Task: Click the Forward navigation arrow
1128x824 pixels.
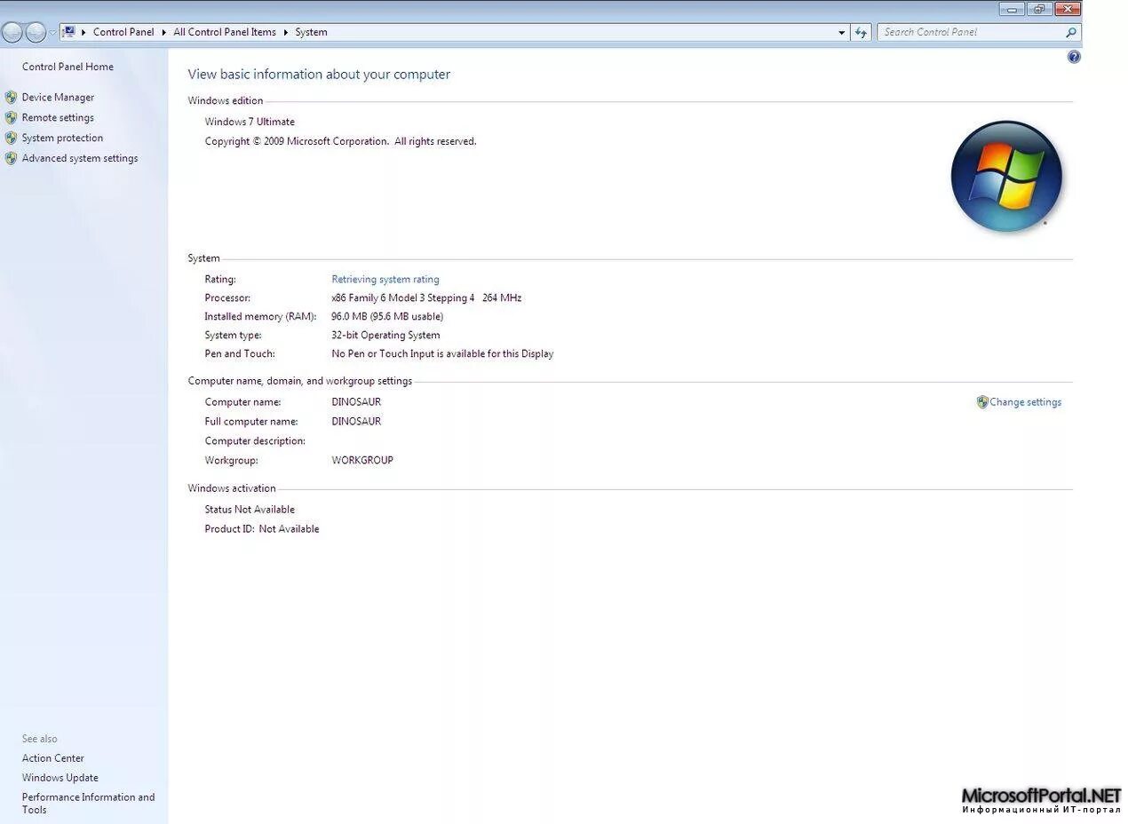Action: (36, 32)
